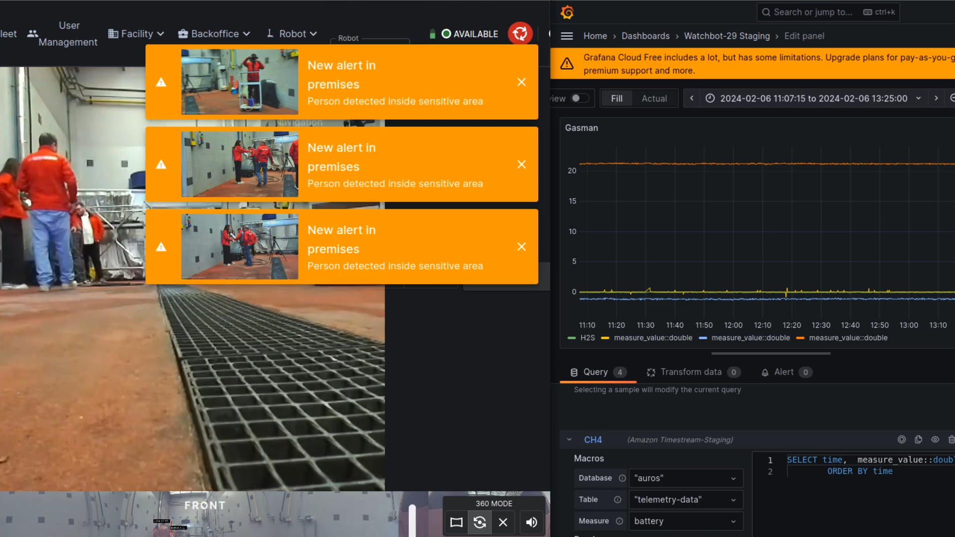
Task: Hide CH4 query response with eye icon
Action: (x=935, y=440)
